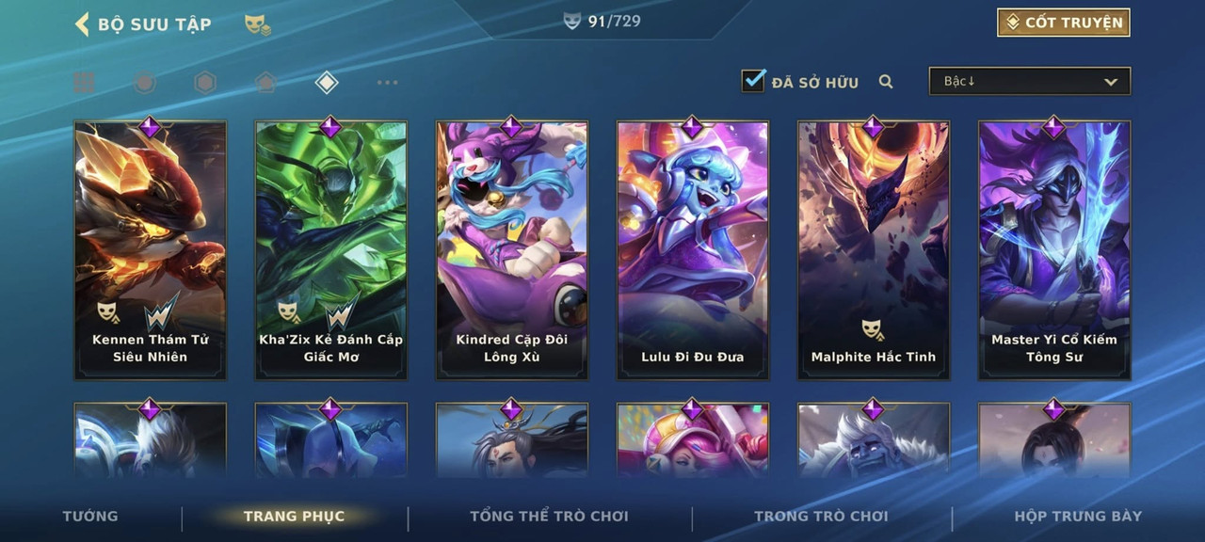Open the Malphite Hắc Tinh skin card
Image resolution: width=1205 pixels, height=542 pixels.
tap(874, 250)
